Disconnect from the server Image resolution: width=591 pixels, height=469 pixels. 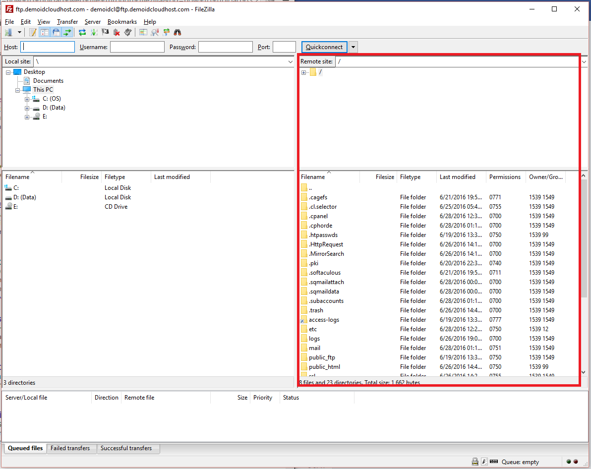point(117,32)
